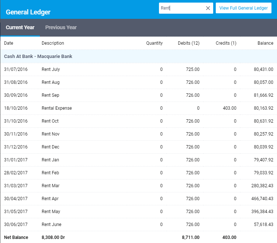Click the date 31/12/2016

[x=16, y=147]
